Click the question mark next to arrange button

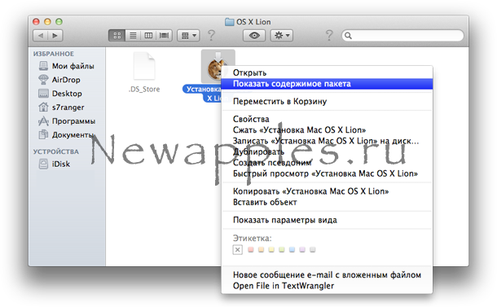211,36
